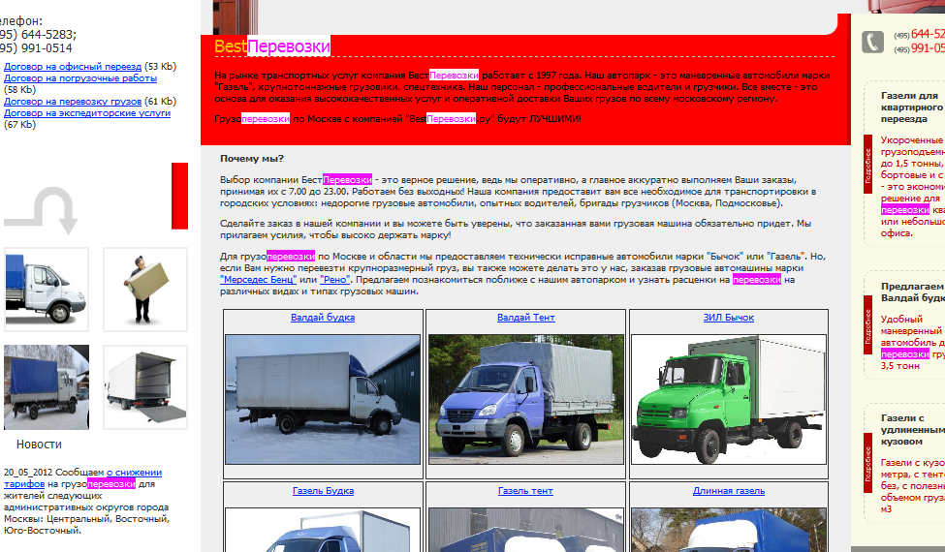
Task: Open the green ZIL Bychok truck photo
Action: coord(729,400)
